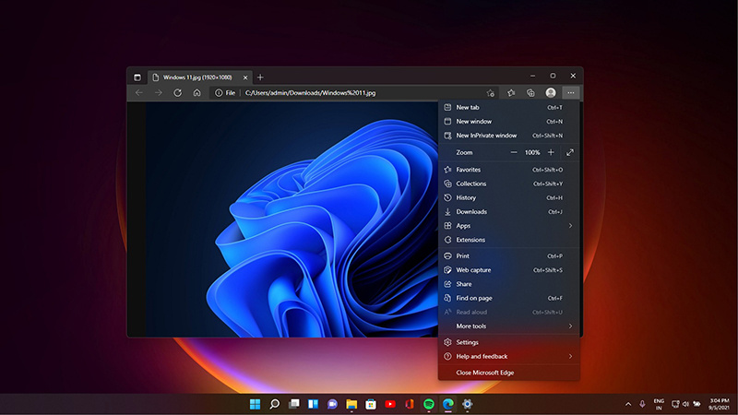The image size is (738, 415).
Task: Open Widgets on the taskbar
Action: pyautogui.click(x=313, y=404)
